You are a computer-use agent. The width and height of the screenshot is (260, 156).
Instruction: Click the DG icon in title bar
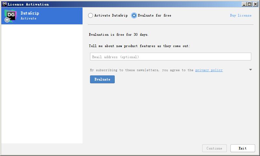coord(5,4)
